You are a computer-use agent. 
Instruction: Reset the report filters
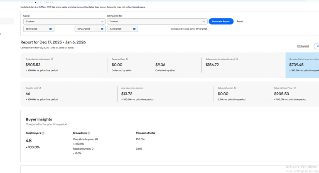click(x=240, y=22)
